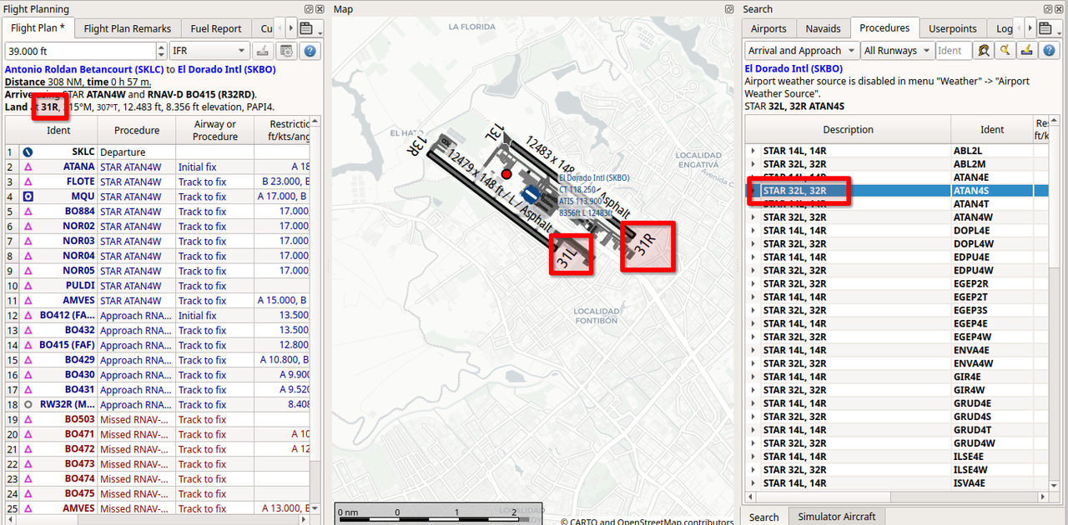The height and width of the screenshot is (525, 1068).
Task: Select the Search bottom tab
Action: tap(763, 517)
